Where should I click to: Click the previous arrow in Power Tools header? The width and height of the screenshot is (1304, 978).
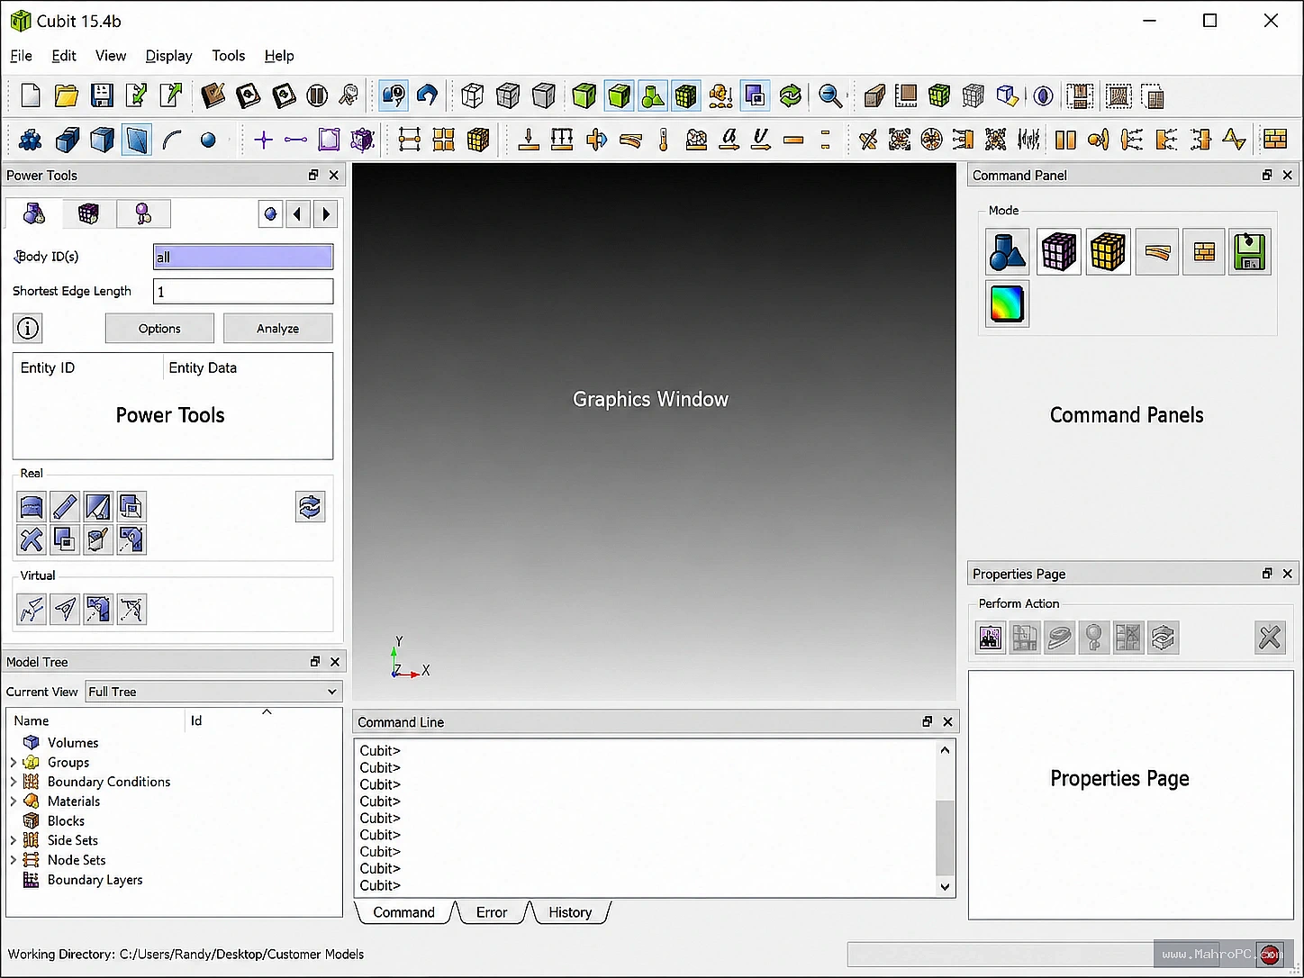(297, 214)
